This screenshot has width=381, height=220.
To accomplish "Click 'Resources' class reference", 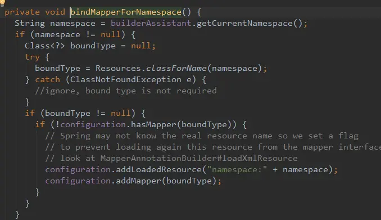I will pos(118,68).
